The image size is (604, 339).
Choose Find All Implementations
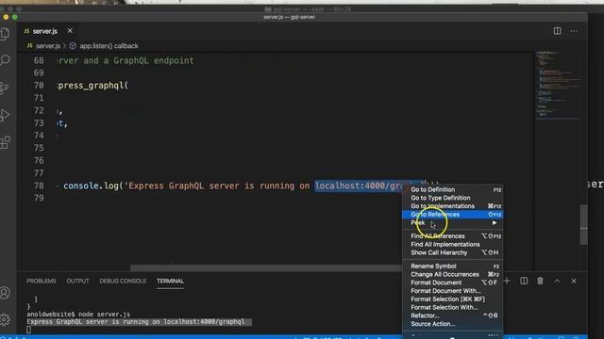[x=452, y=245]
